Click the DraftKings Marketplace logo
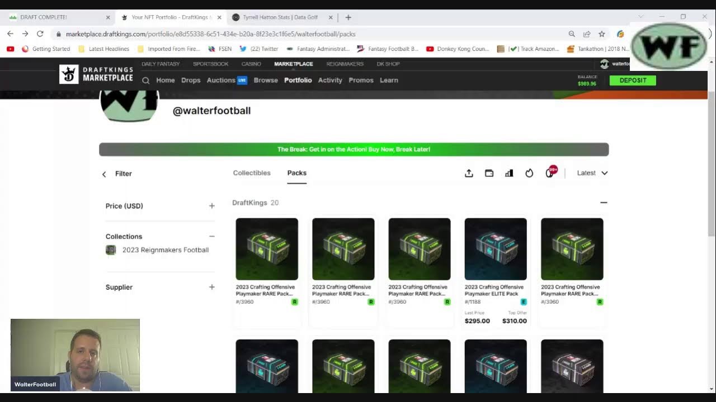 [96, 74]
